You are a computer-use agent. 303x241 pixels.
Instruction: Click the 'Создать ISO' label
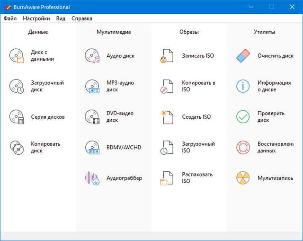coord(196,117)
